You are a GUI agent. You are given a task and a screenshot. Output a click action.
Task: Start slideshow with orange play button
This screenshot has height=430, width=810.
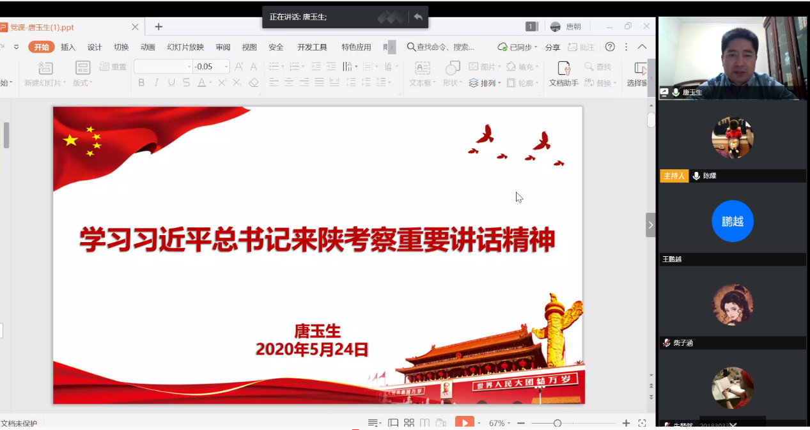464,423
